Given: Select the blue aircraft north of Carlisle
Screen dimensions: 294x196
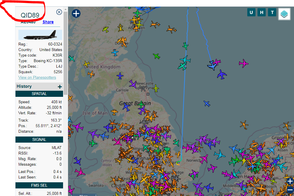Looking at the screenshot, I should (120, 76).
